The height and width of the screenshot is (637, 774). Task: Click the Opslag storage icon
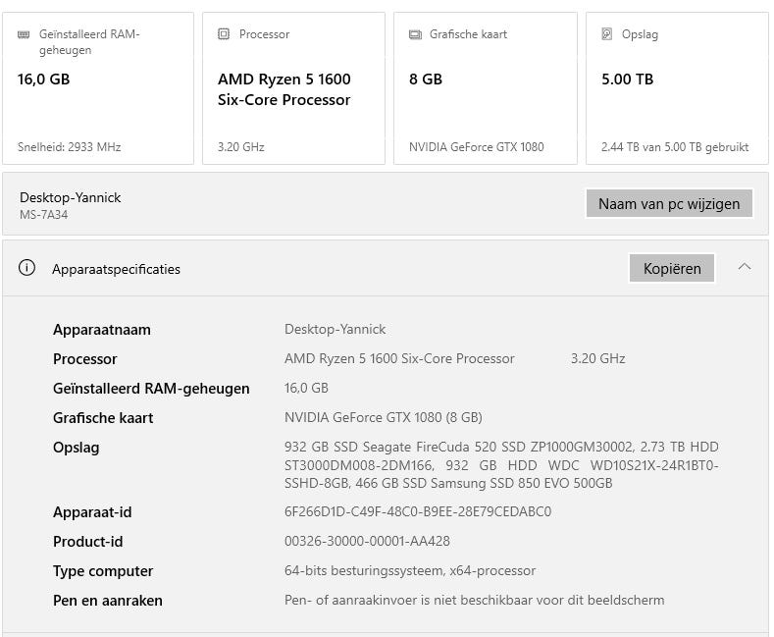(607, 34)
